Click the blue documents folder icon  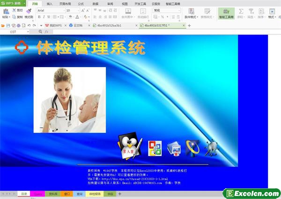click(x=174, y=149)
